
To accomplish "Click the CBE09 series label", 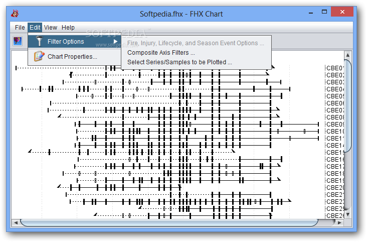I will [x=335, y=125].
